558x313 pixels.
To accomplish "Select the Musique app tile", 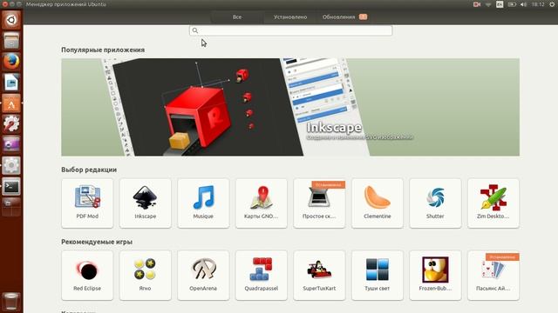I will point(203,203).
